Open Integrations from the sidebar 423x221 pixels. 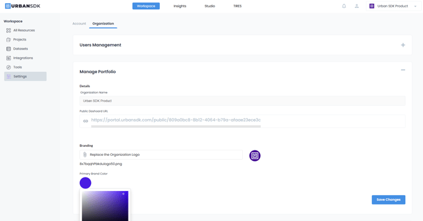(20, 58)
